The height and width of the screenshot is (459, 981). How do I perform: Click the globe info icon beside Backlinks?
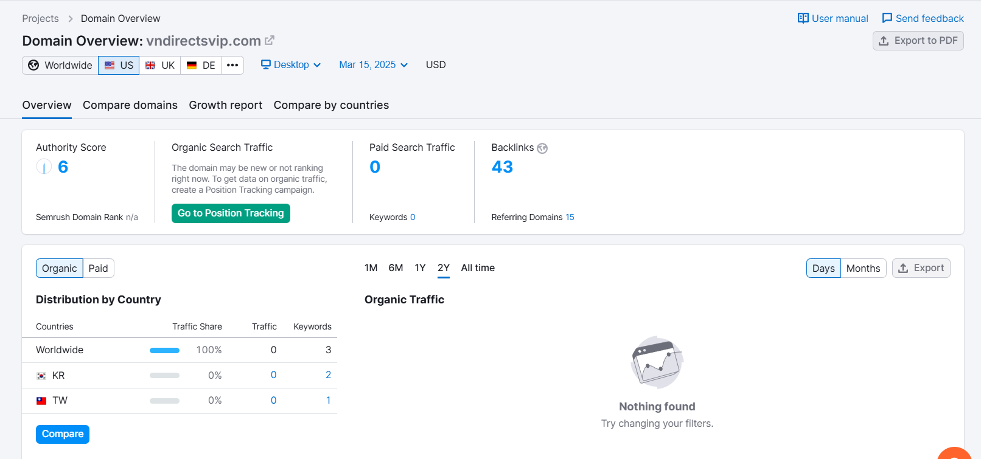(x=542, y=148)
